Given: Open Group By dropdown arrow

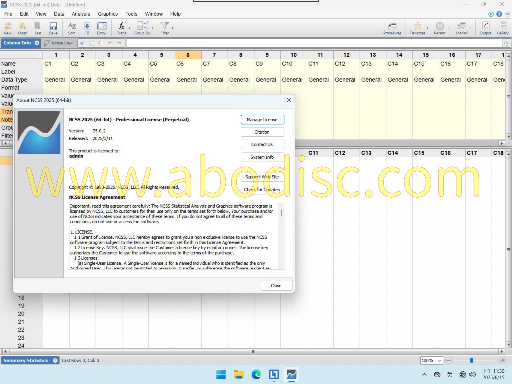Looking at the screenshot, I should [x=153, y=28].
